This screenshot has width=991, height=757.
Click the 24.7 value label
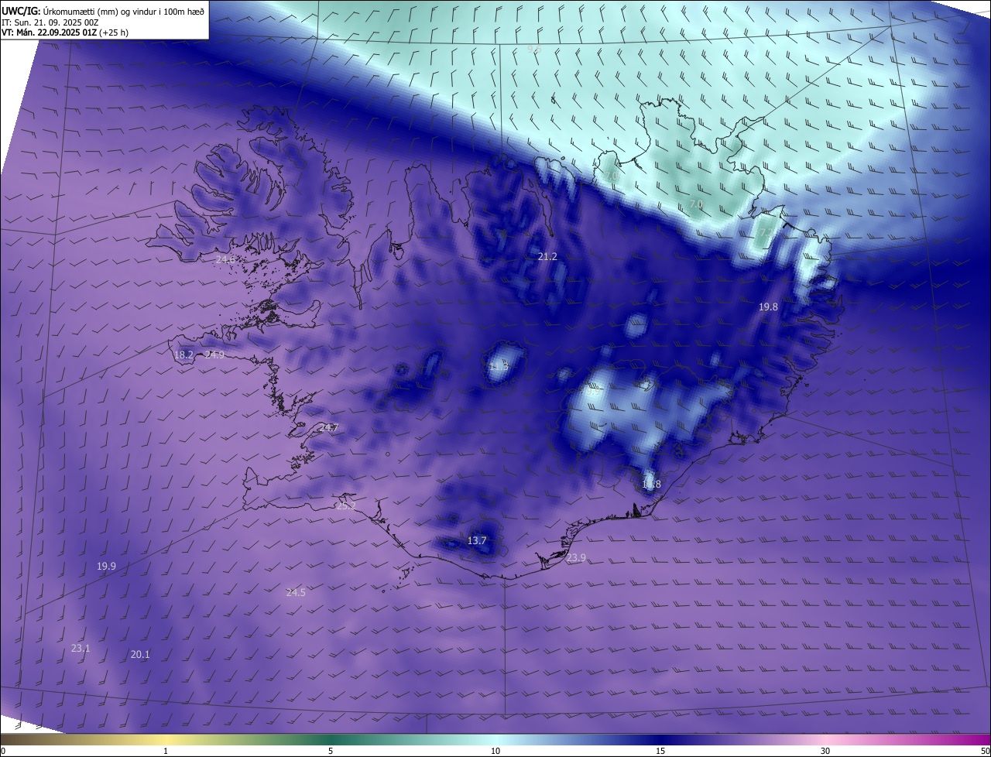329,427
